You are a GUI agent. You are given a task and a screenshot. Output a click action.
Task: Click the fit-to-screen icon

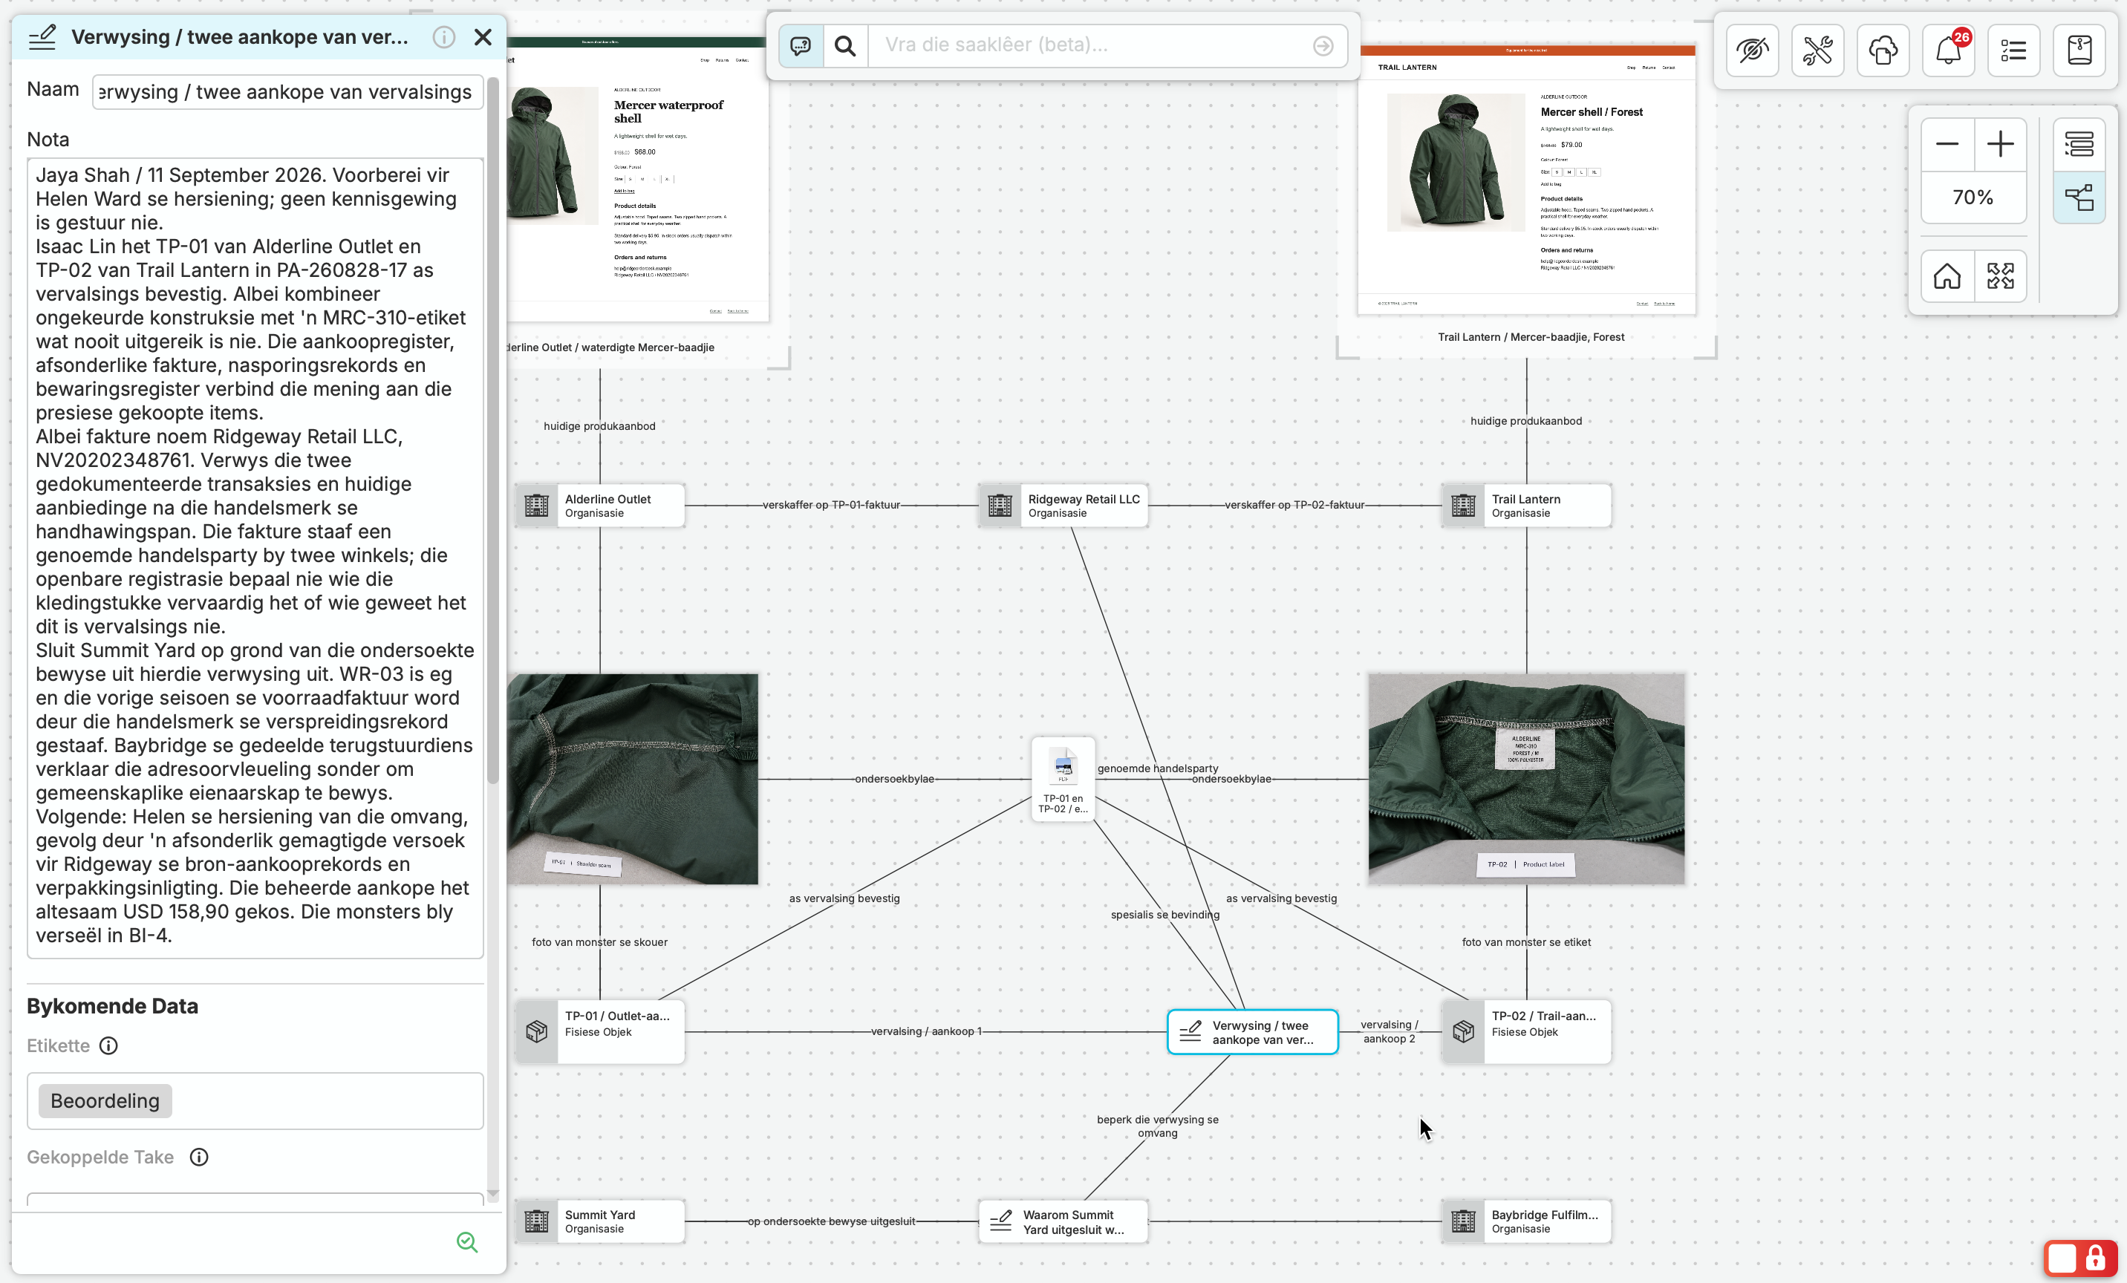coord(2000,276)
